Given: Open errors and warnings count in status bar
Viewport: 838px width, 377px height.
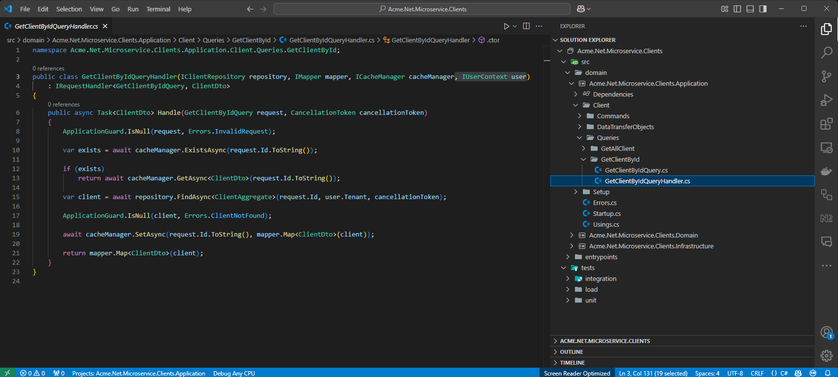Looking at the screenshot, I should (33, 373).
